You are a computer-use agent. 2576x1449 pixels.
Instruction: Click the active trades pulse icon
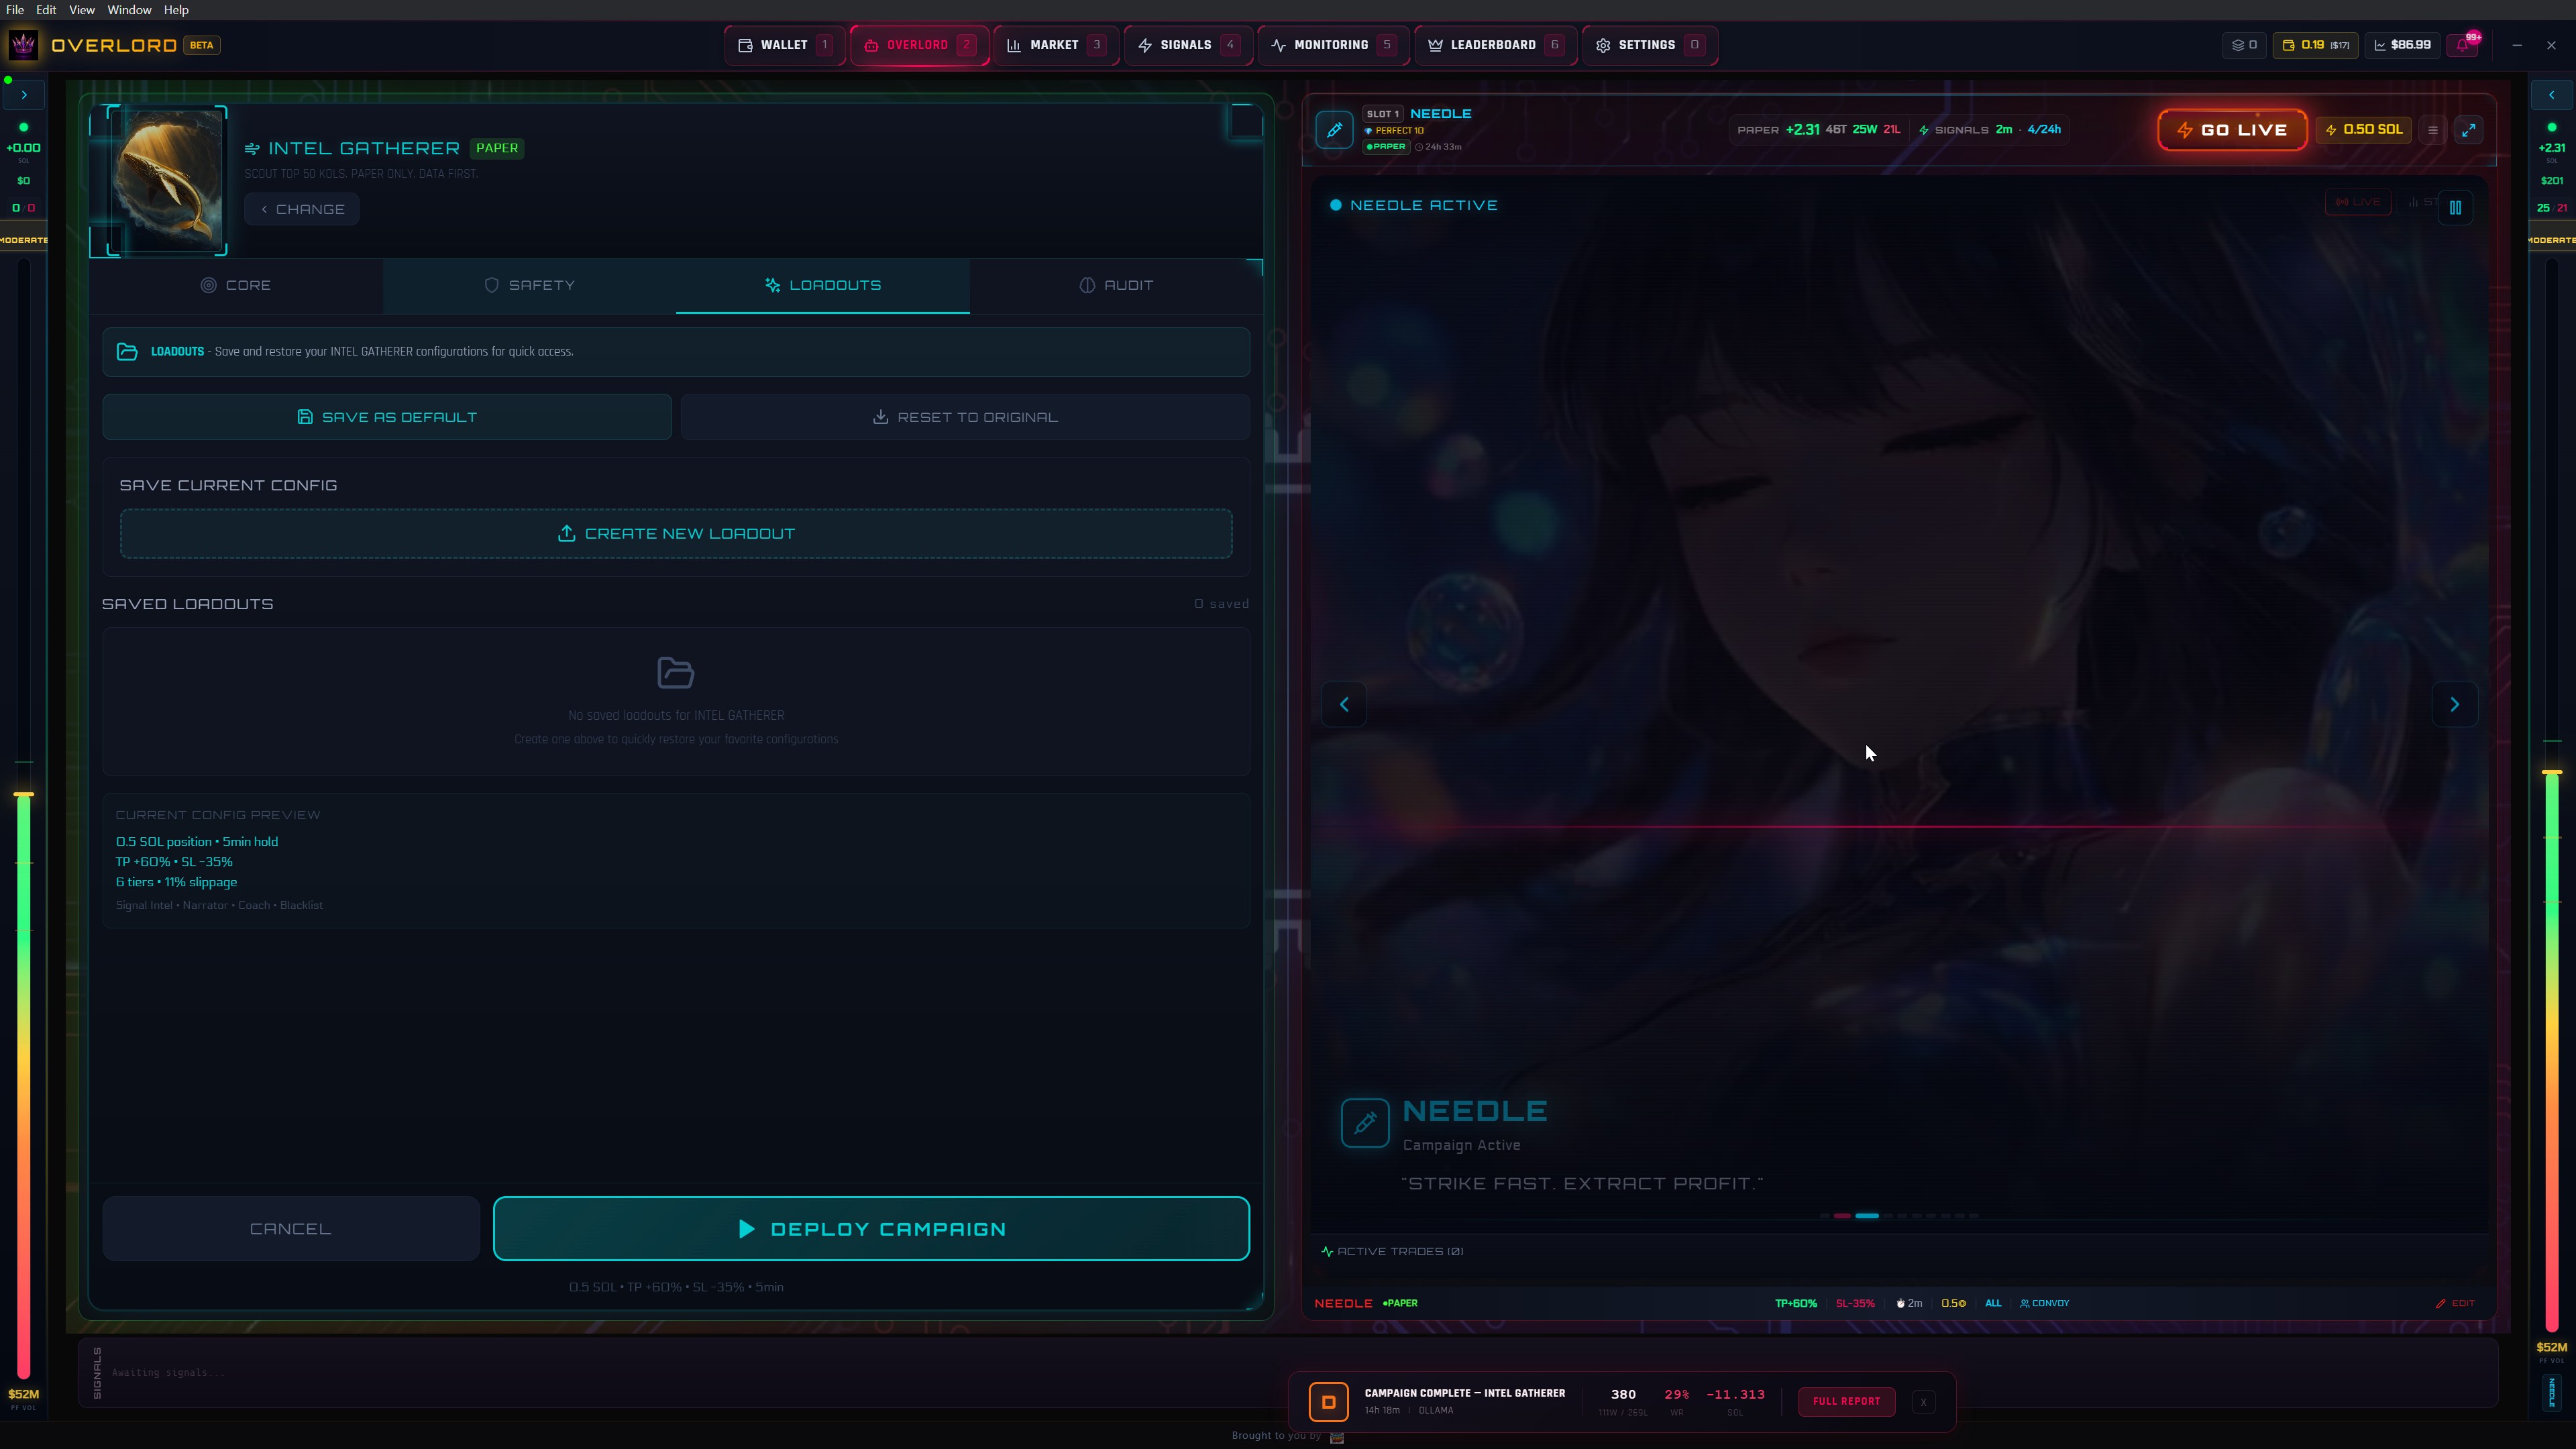tap(1327, 1252)
